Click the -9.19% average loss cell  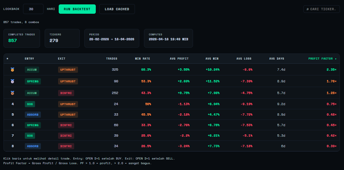[246, 104]
